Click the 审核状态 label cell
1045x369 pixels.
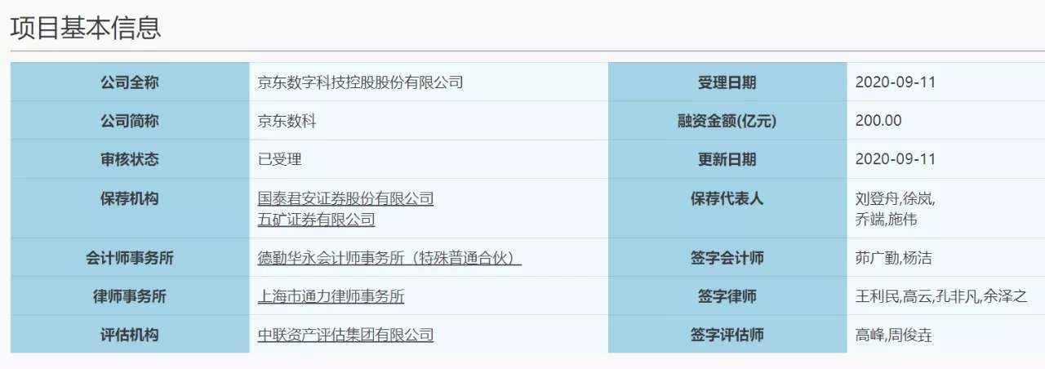(x=130, y=159)
